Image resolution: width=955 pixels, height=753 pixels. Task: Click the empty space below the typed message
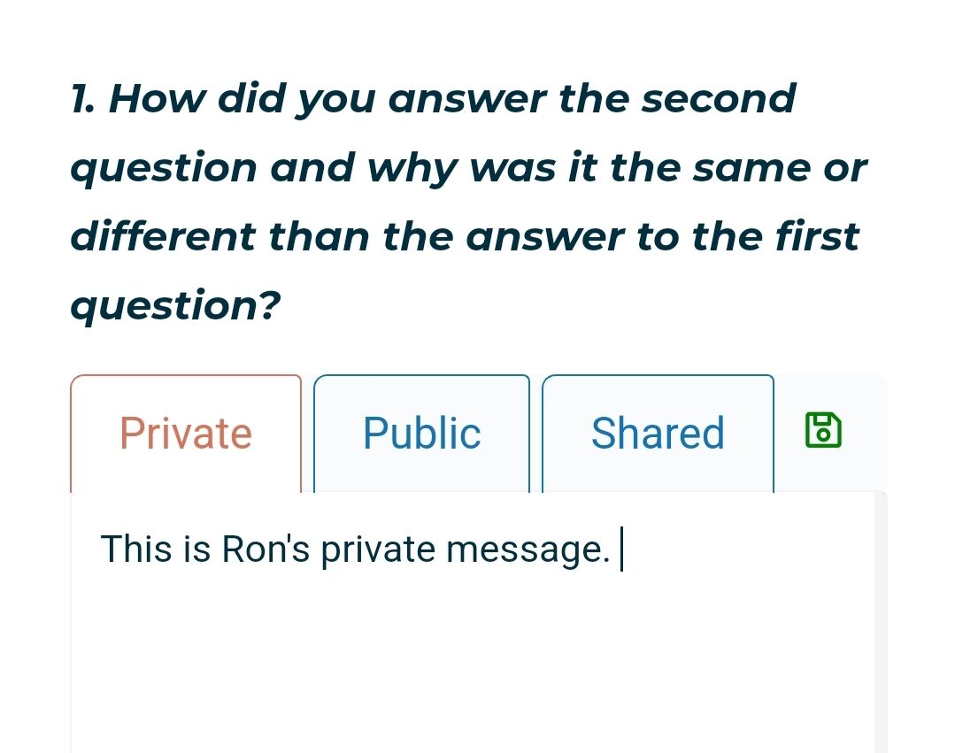tap(473, 664)
